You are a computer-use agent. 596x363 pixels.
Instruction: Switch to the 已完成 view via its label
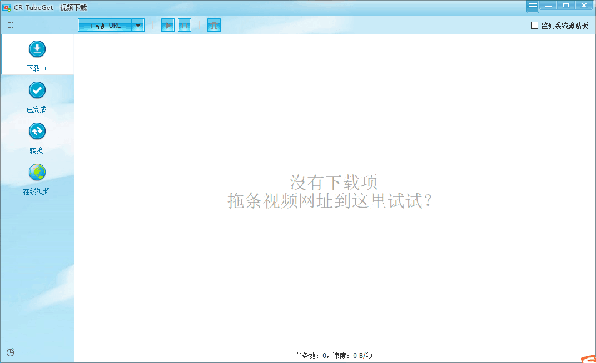click(37, 109)
